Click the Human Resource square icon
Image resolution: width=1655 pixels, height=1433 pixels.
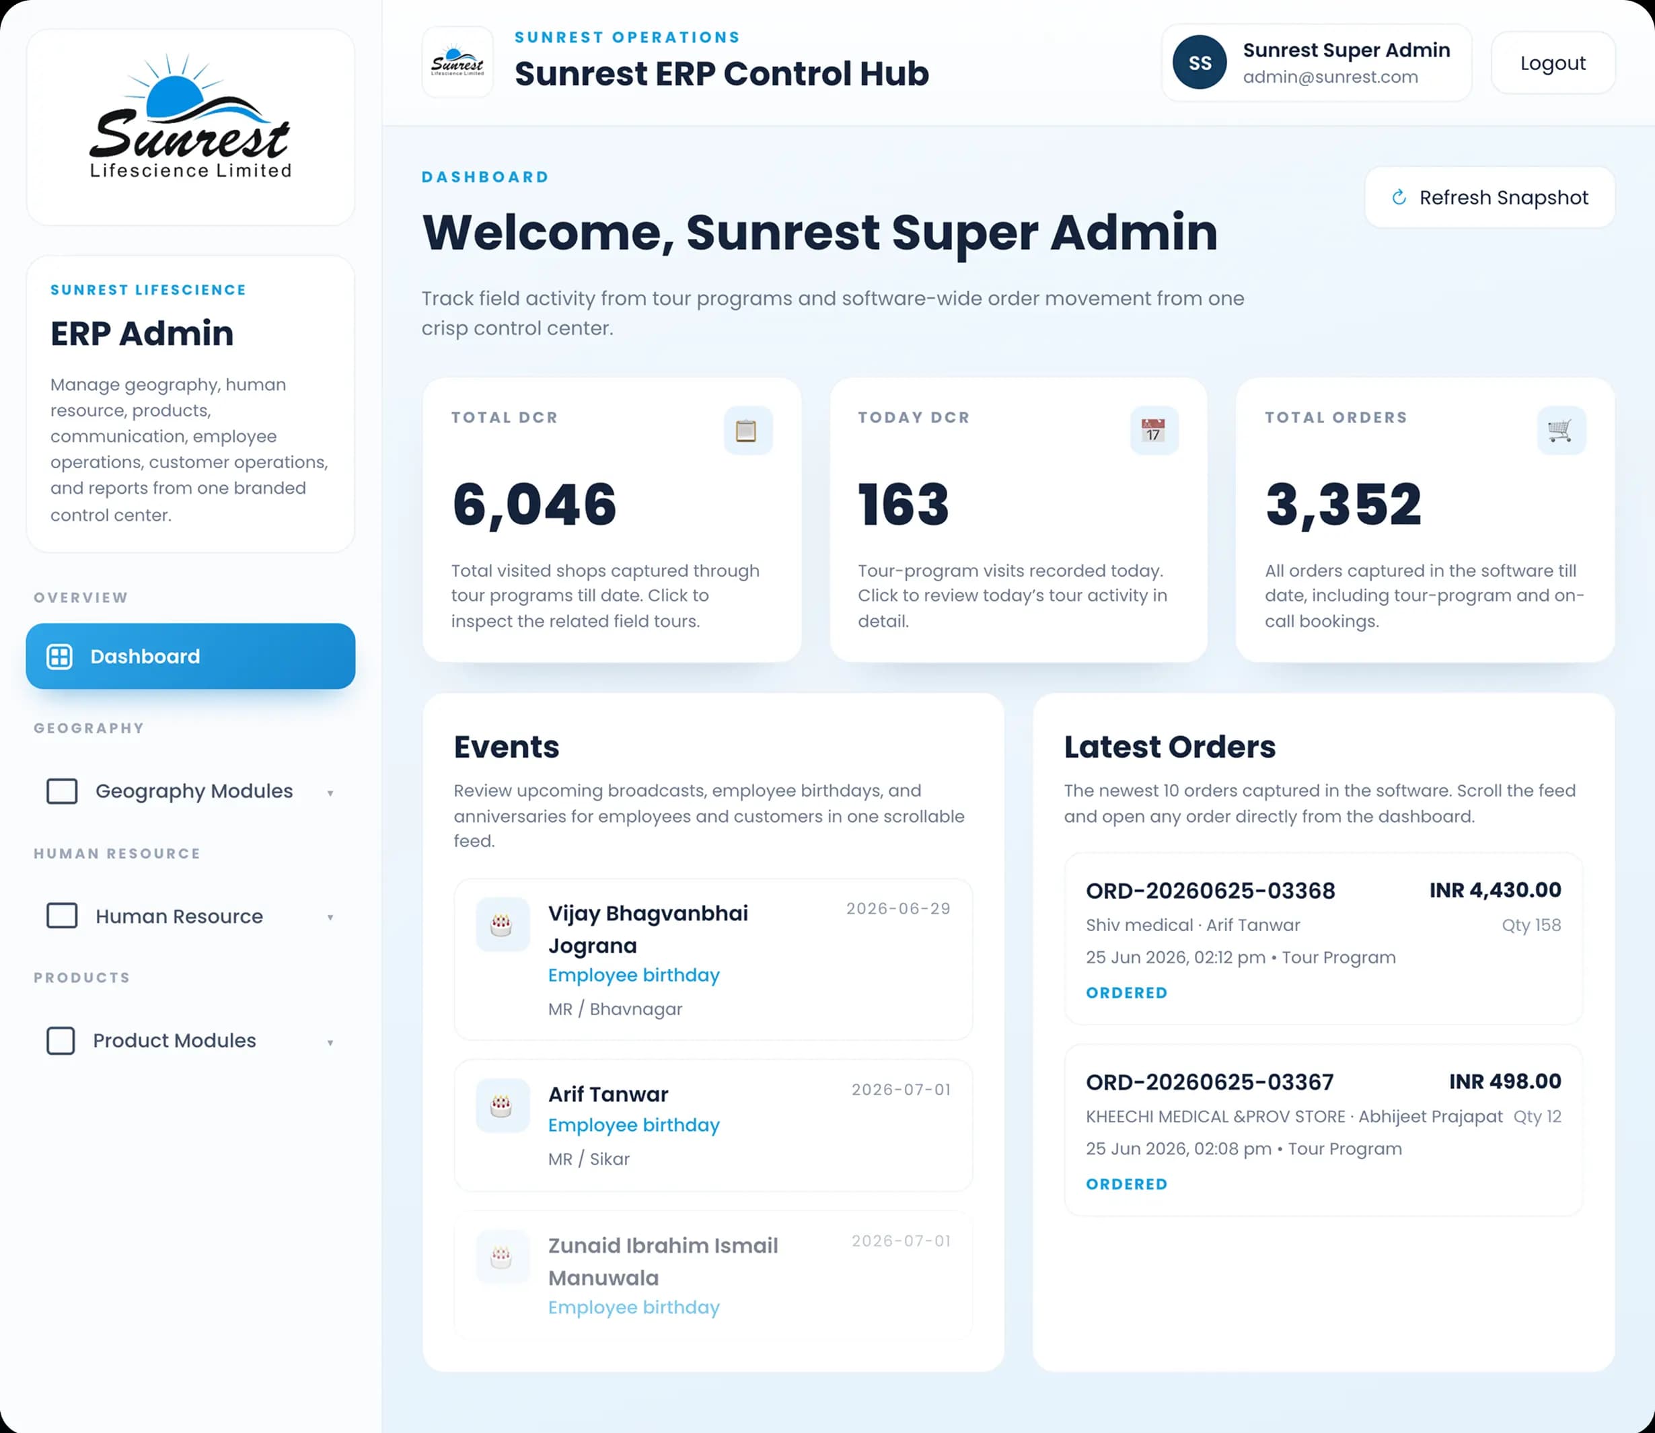tap(63, 916)
